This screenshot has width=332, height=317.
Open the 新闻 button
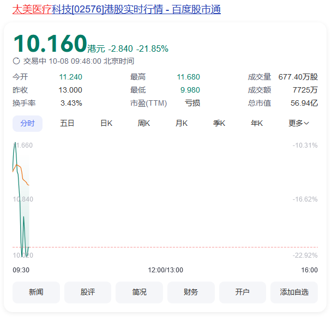(x=36, y=292)
